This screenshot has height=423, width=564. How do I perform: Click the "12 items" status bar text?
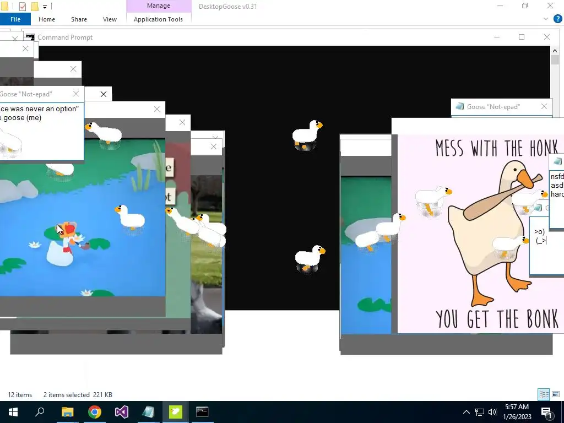20,394
